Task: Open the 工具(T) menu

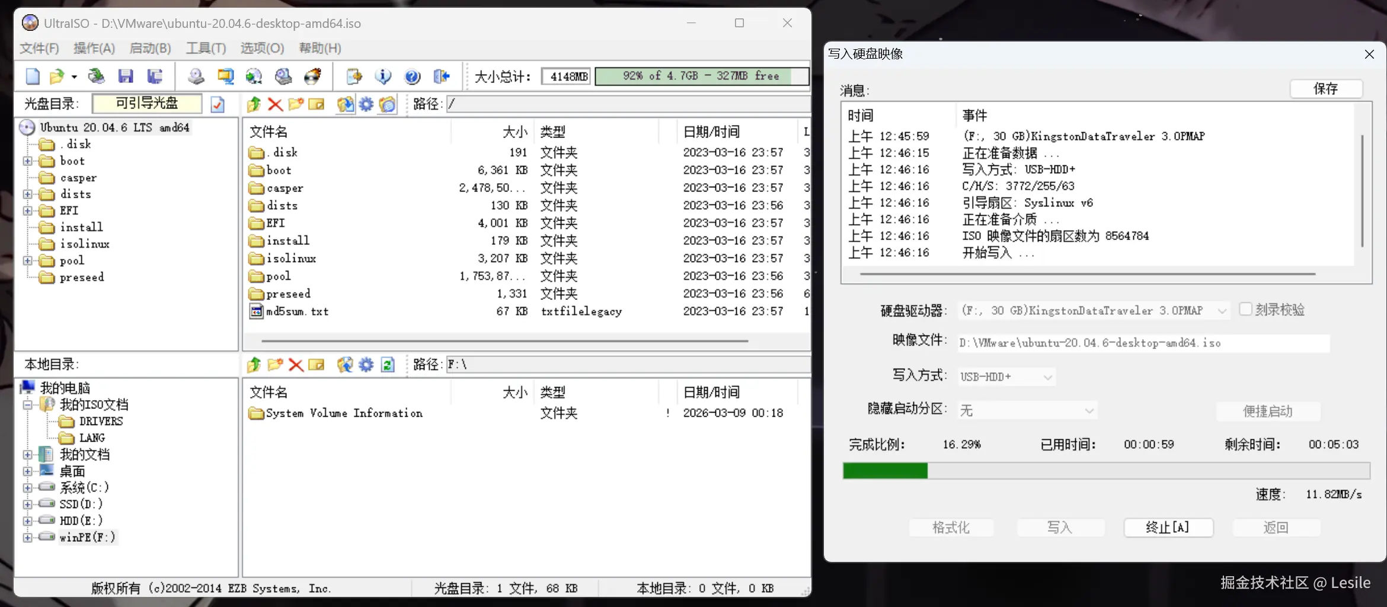Action: [205, 48]
